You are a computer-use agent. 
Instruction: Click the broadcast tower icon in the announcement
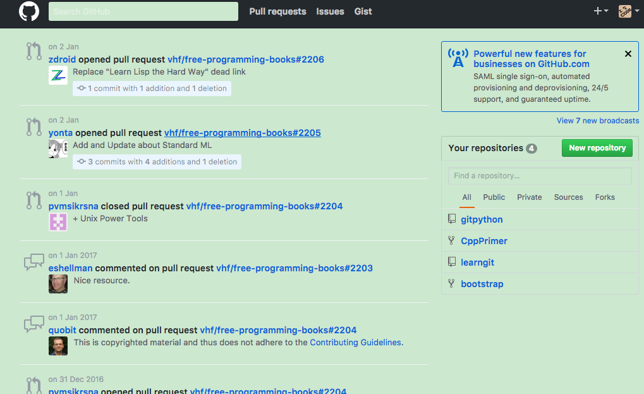click(x=458, y=58)
